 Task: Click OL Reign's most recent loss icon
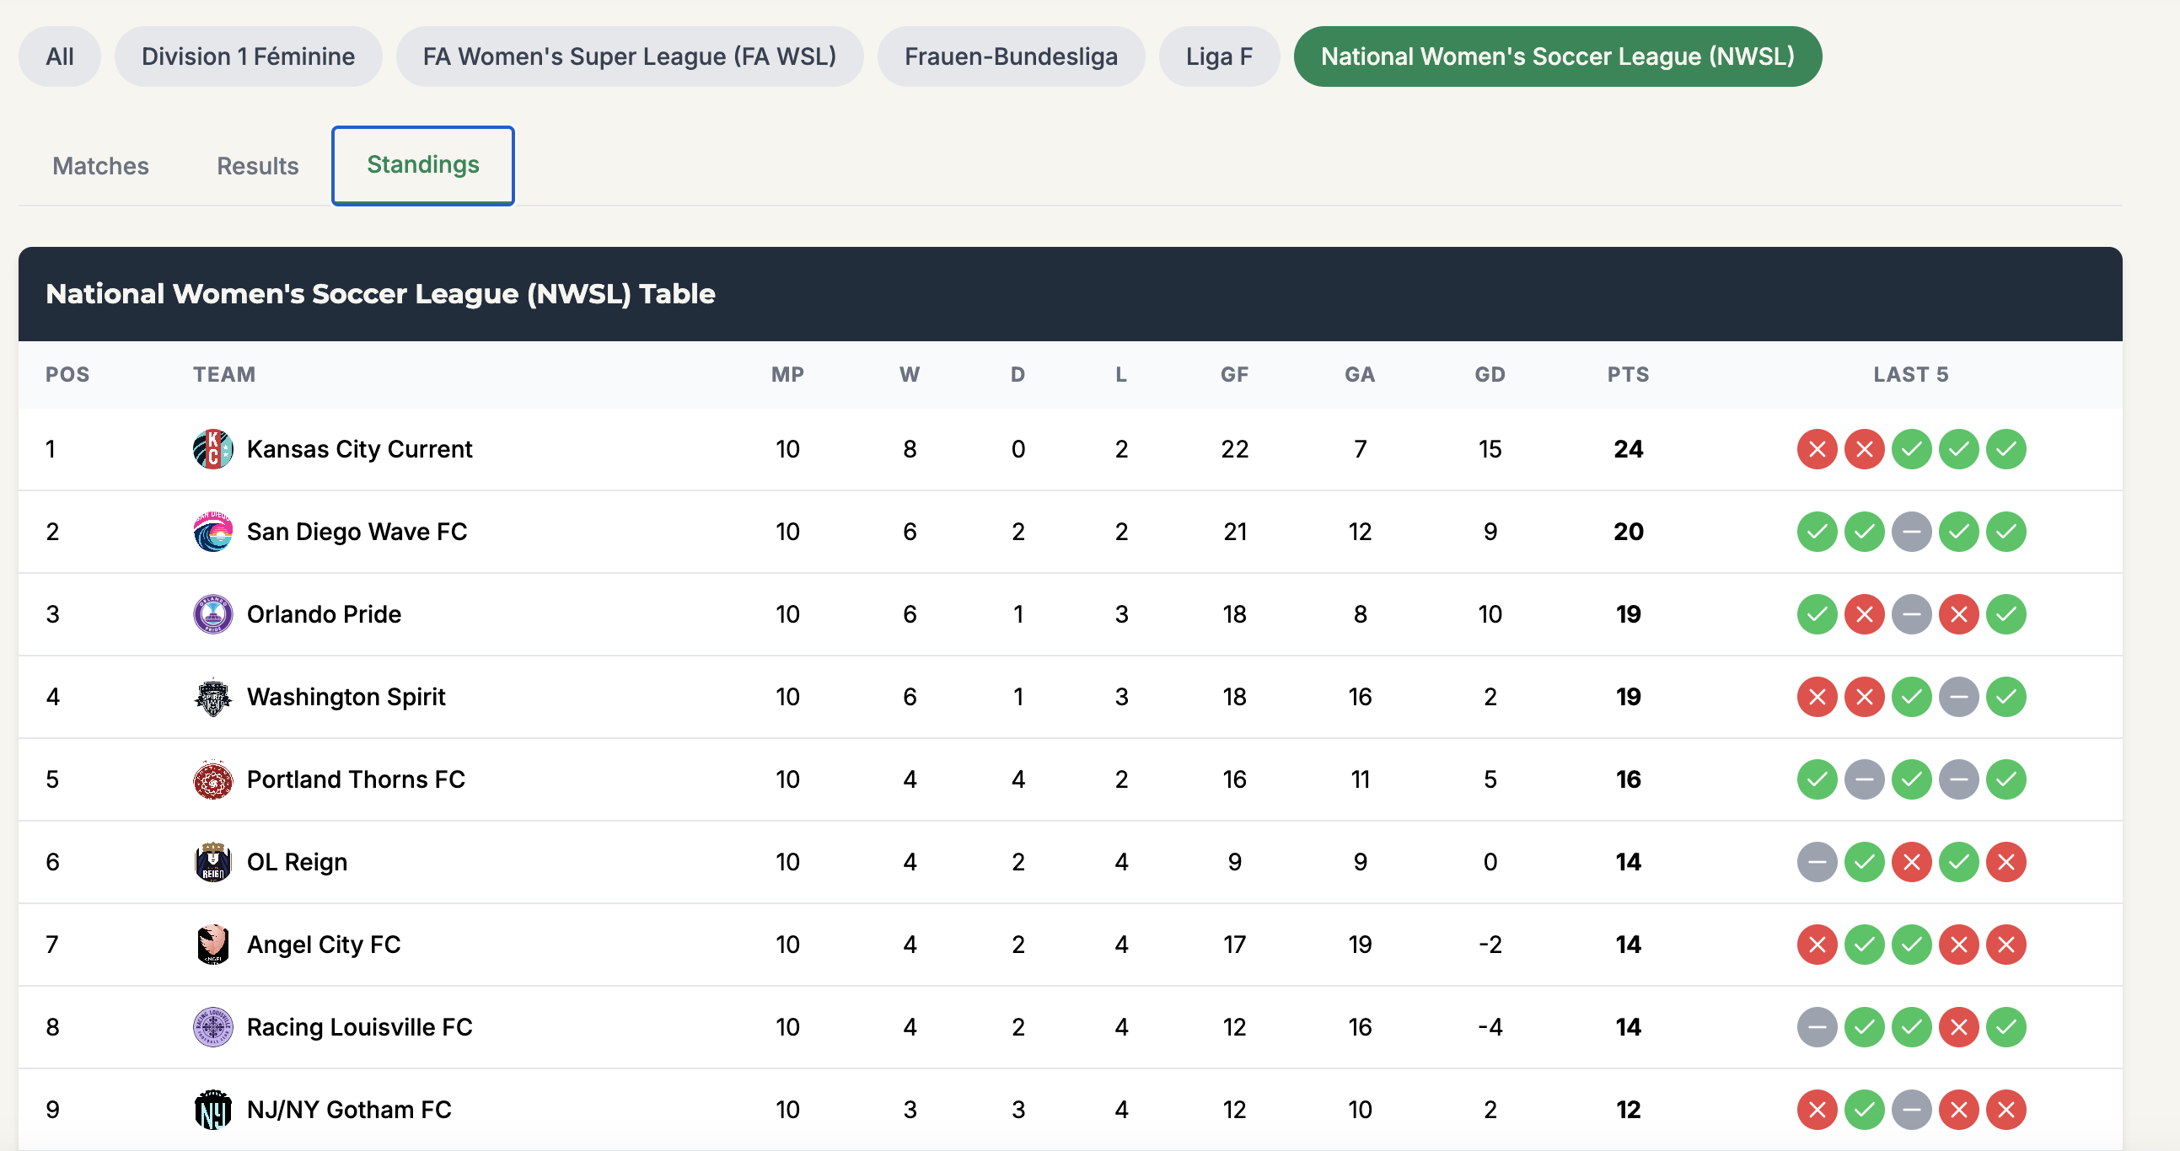[2006, 863]
